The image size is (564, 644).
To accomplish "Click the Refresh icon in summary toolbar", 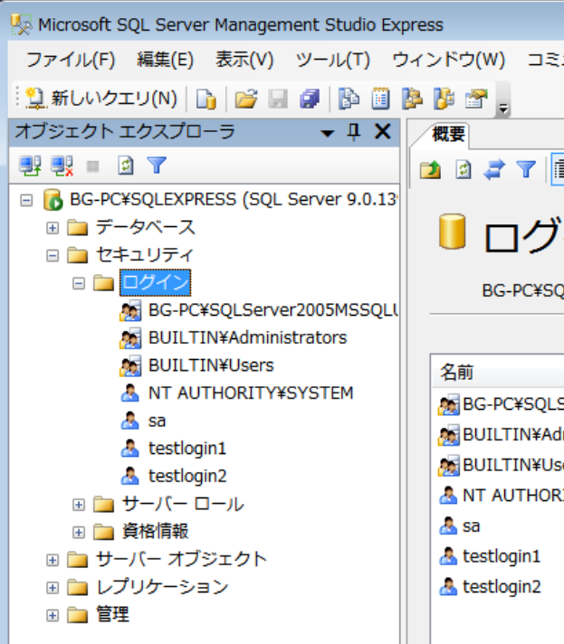I will point(464,170).
